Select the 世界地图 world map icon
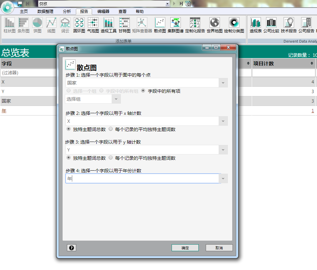The width and height of the screenshot is (317, 270). [214, 25]
